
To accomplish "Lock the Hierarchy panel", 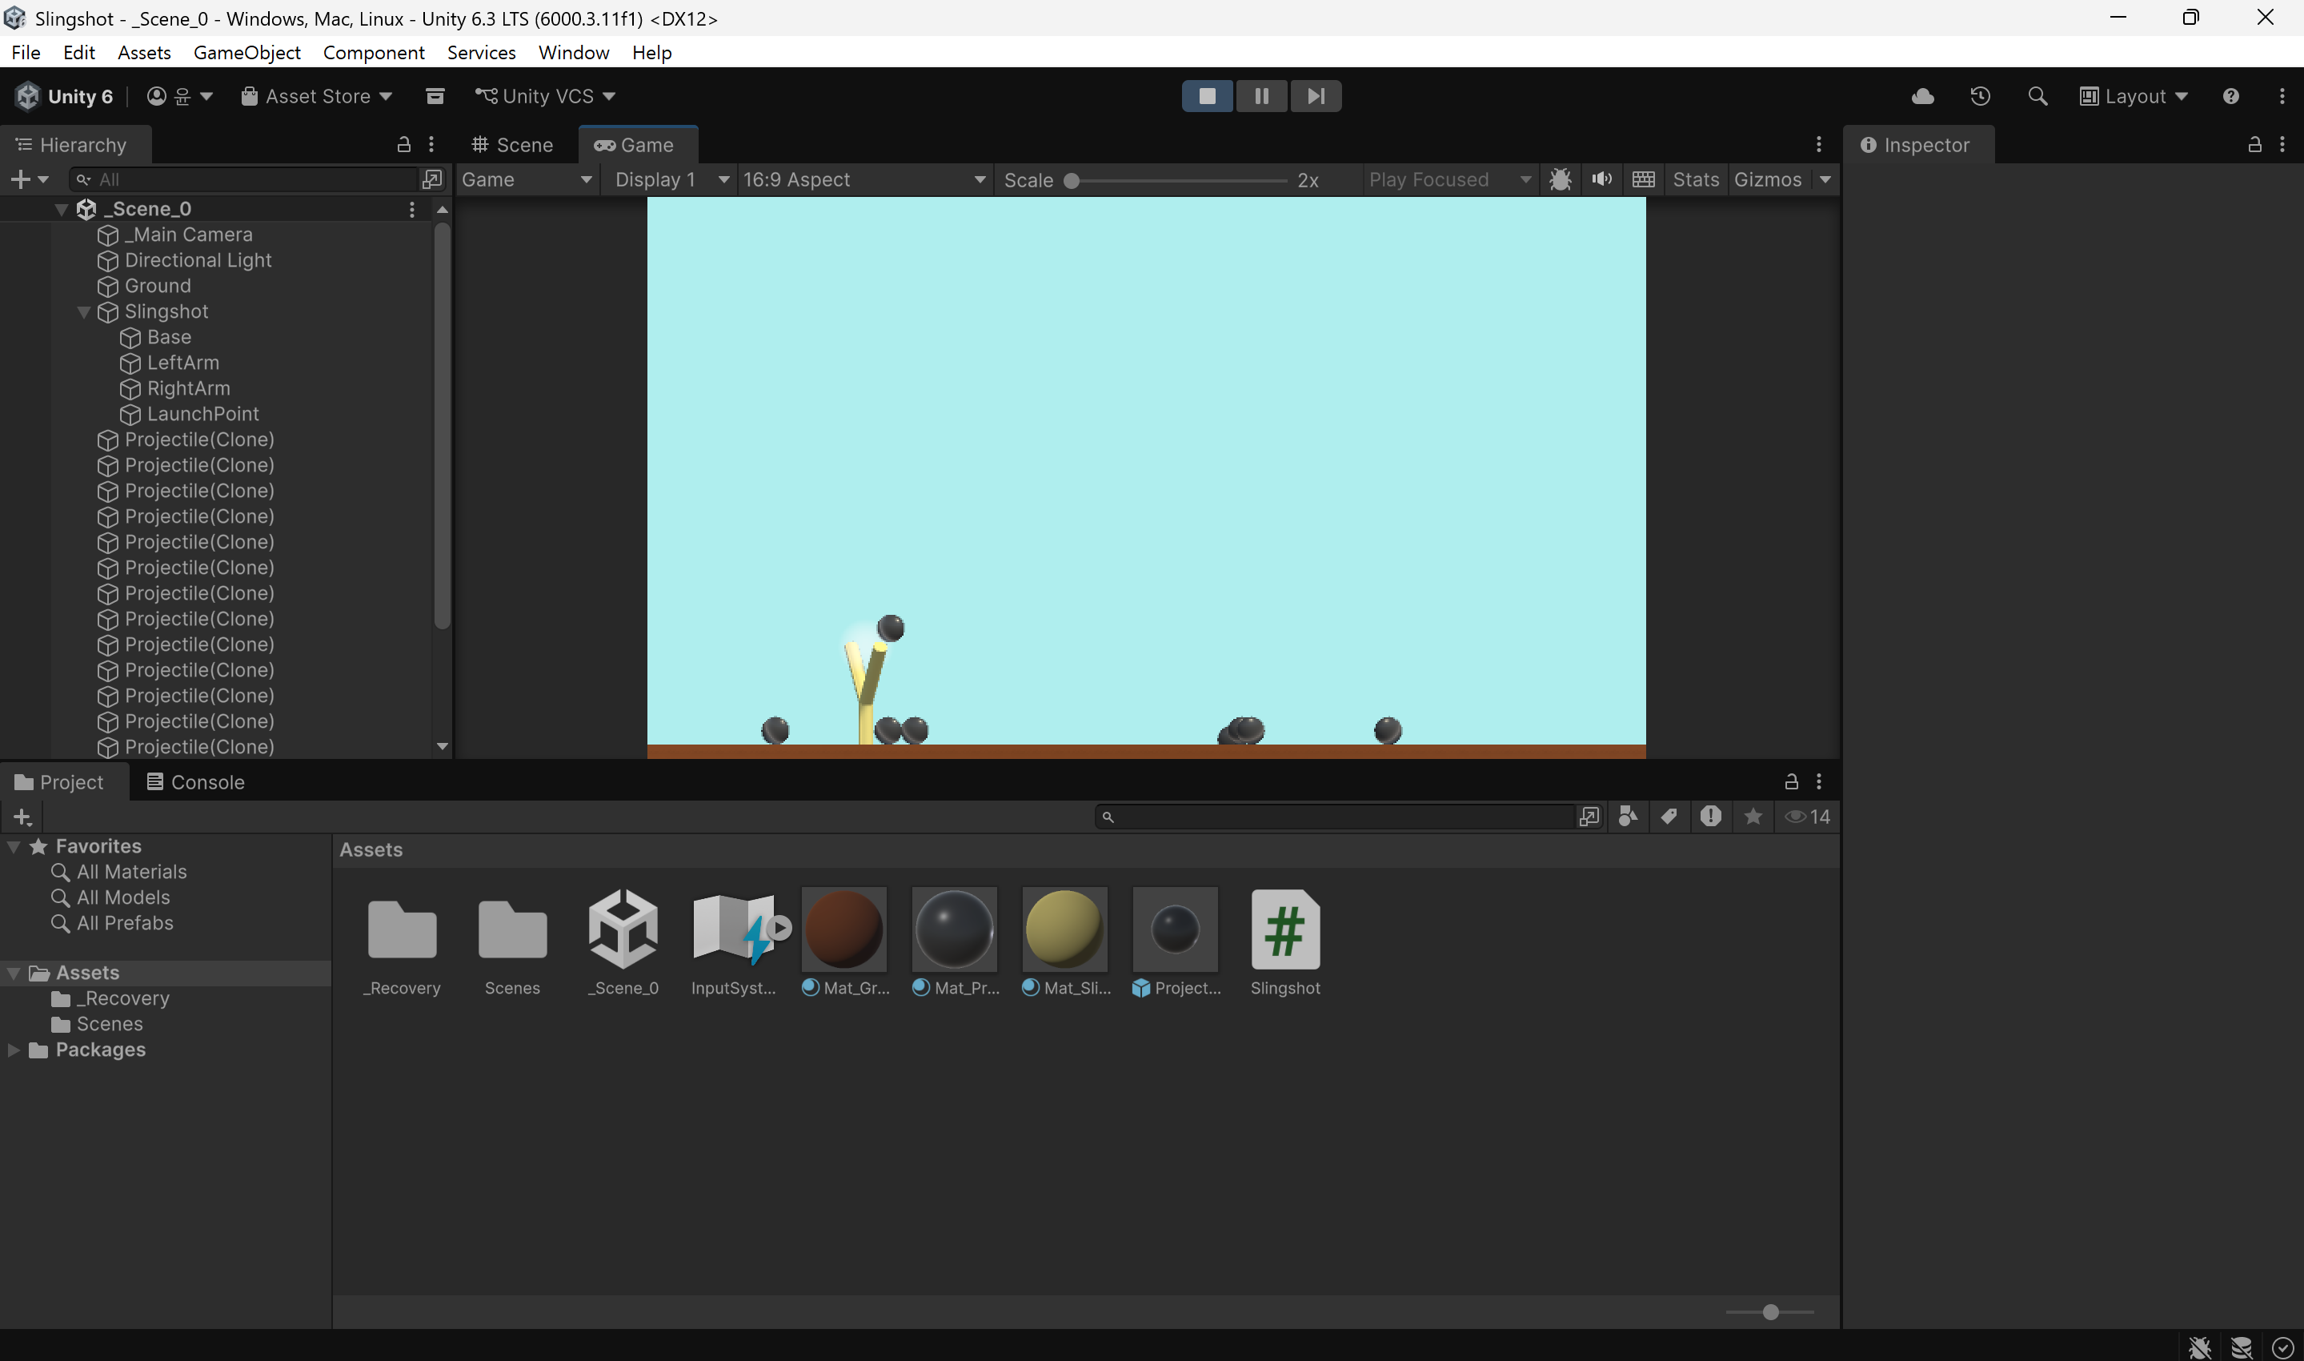I will point(403,144).
